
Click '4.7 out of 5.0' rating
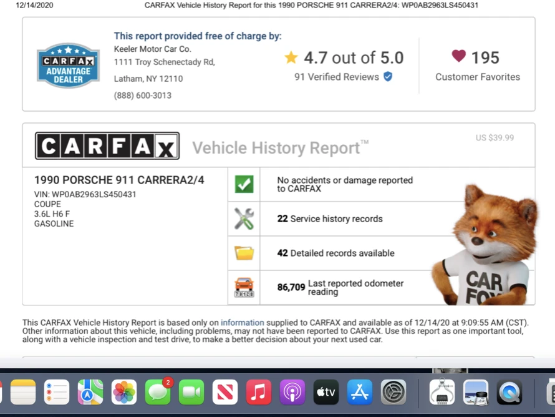pos(354,57)
